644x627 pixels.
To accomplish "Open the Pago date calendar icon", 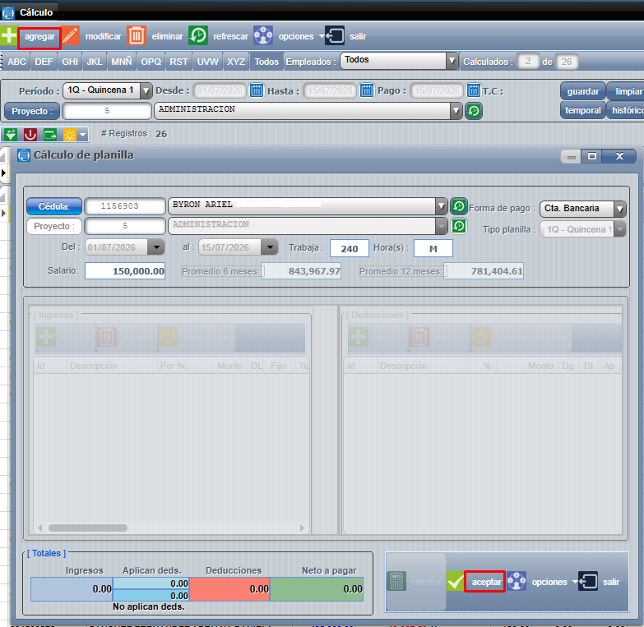I will pyautogui.click(x=474, y=90).
